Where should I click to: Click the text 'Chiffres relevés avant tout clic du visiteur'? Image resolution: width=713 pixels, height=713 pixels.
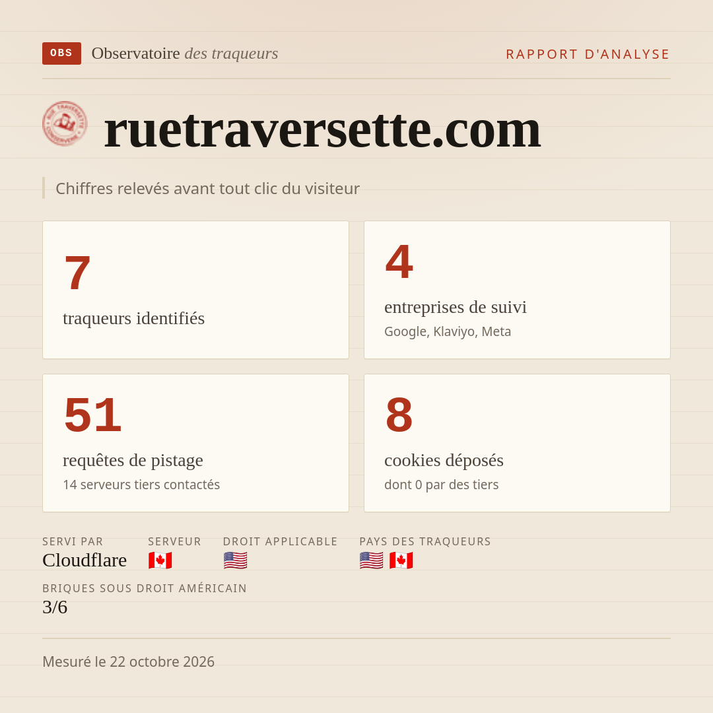click(x=207, y=188)
